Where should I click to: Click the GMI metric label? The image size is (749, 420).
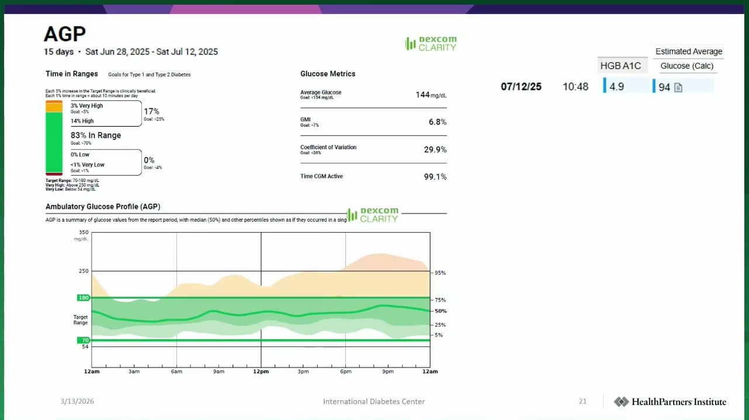click(305, 120)
